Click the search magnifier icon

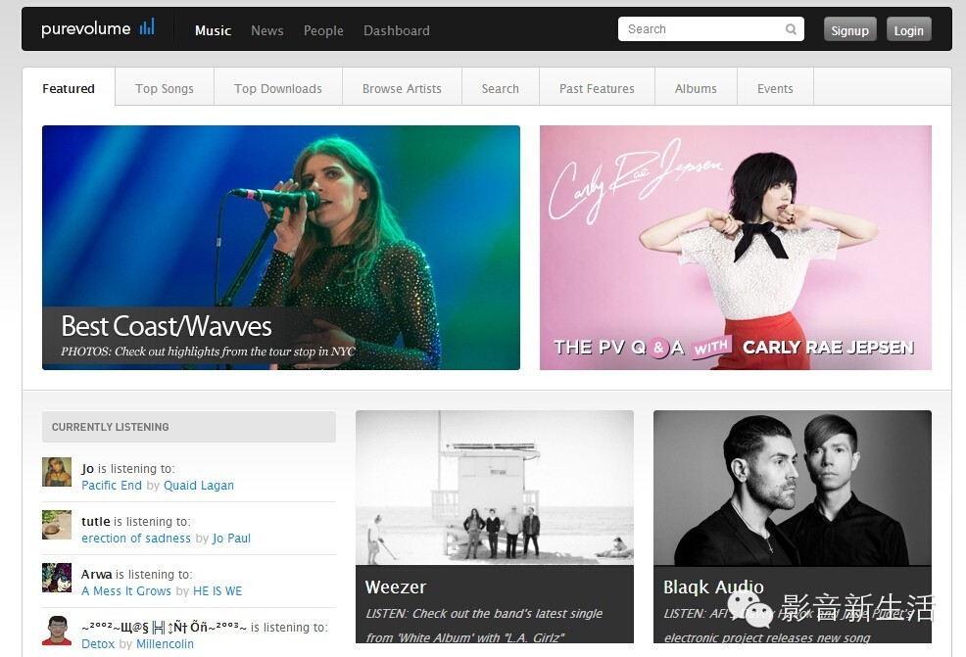[791, 29]
